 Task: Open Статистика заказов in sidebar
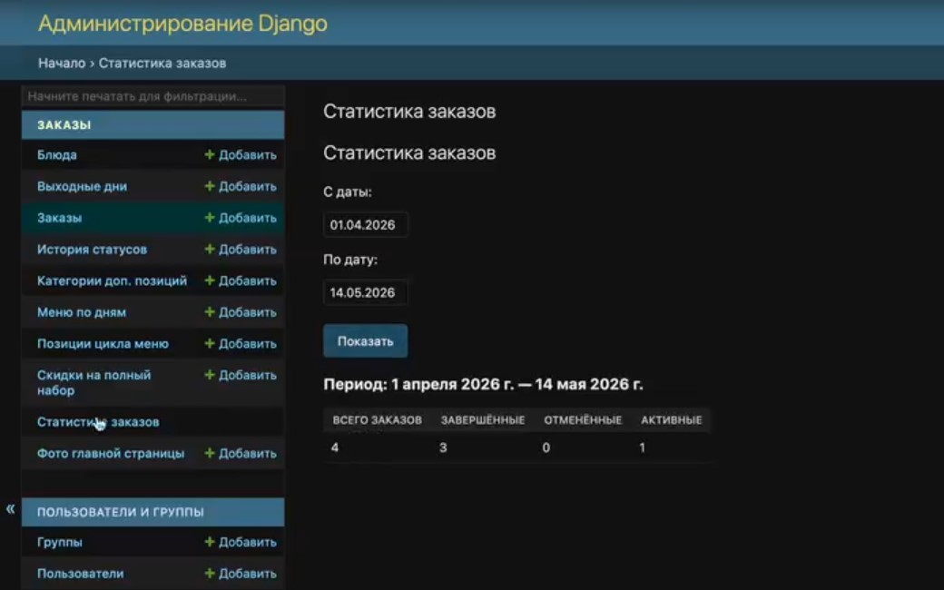98,422
